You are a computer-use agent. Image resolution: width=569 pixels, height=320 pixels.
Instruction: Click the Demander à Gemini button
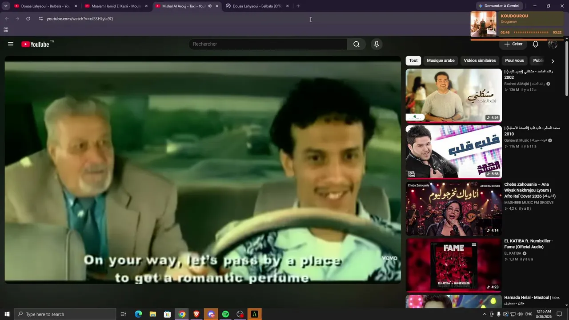tap(498, 6)
